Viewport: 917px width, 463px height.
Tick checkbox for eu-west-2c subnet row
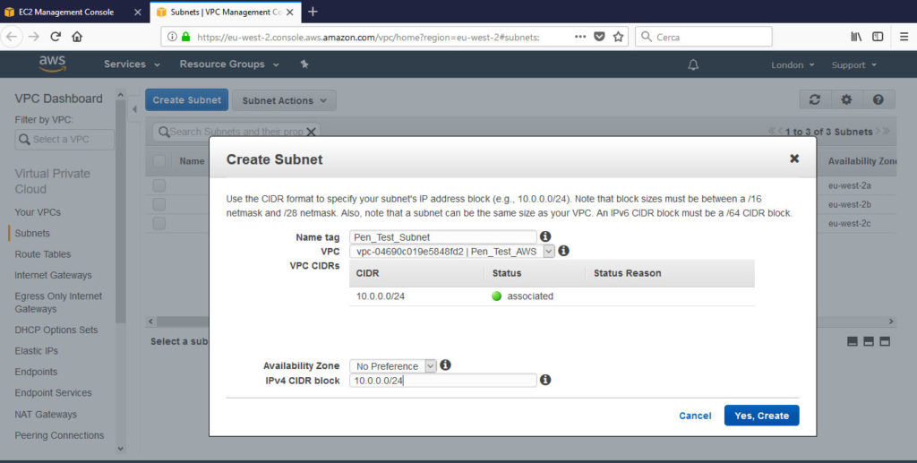click(159, 223)
